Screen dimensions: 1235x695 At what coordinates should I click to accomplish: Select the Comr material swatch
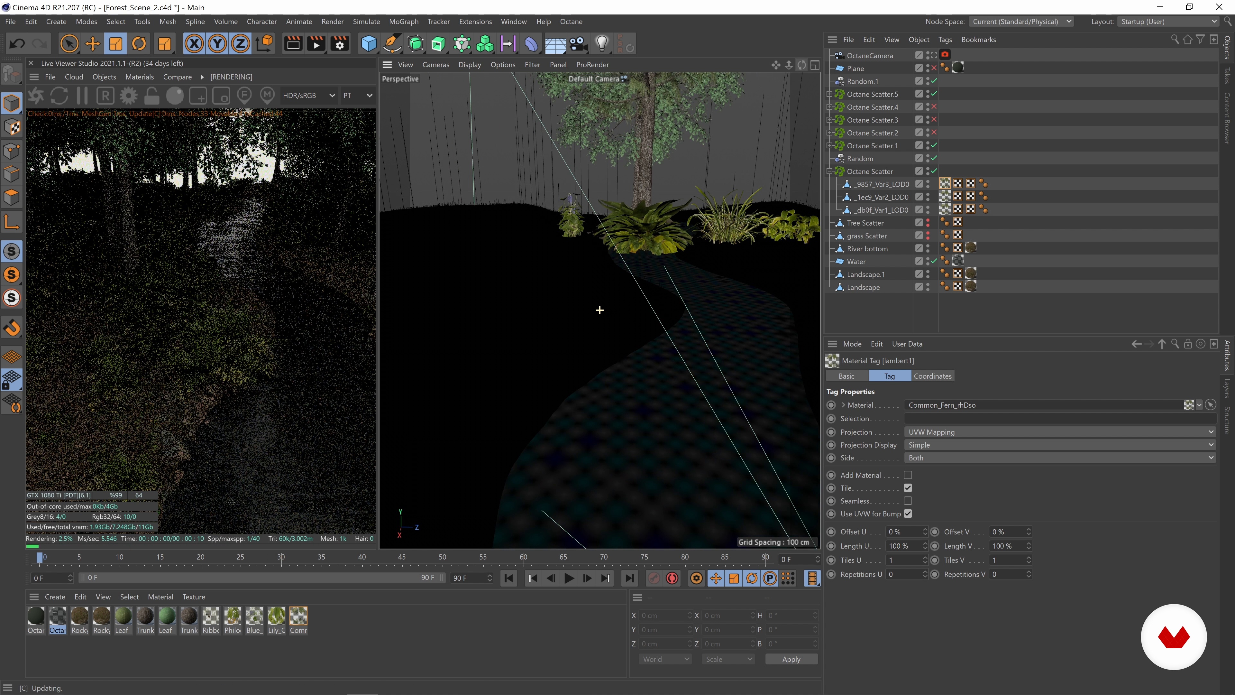click(x=298, y=620)
